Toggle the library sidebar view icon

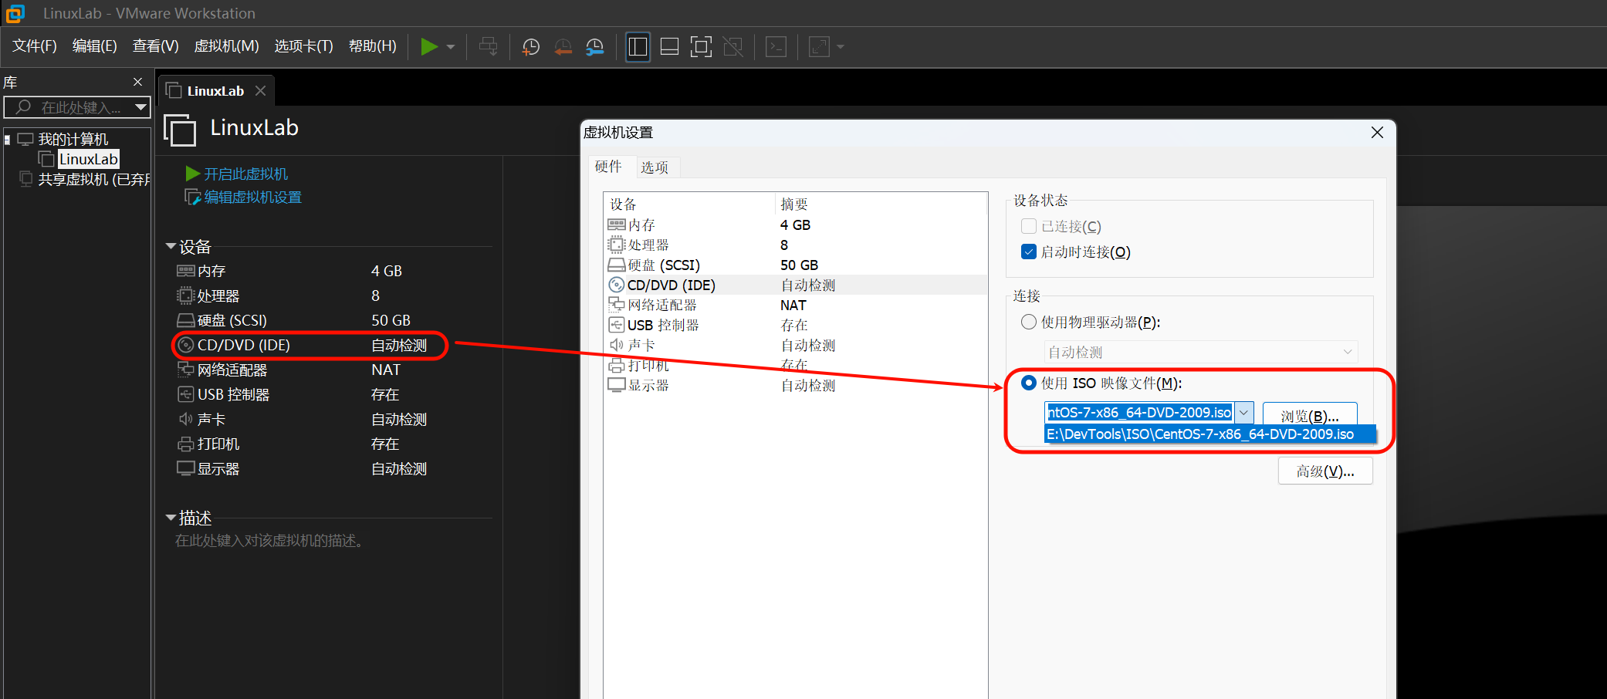pyautogui.click(x=638, y=47)
